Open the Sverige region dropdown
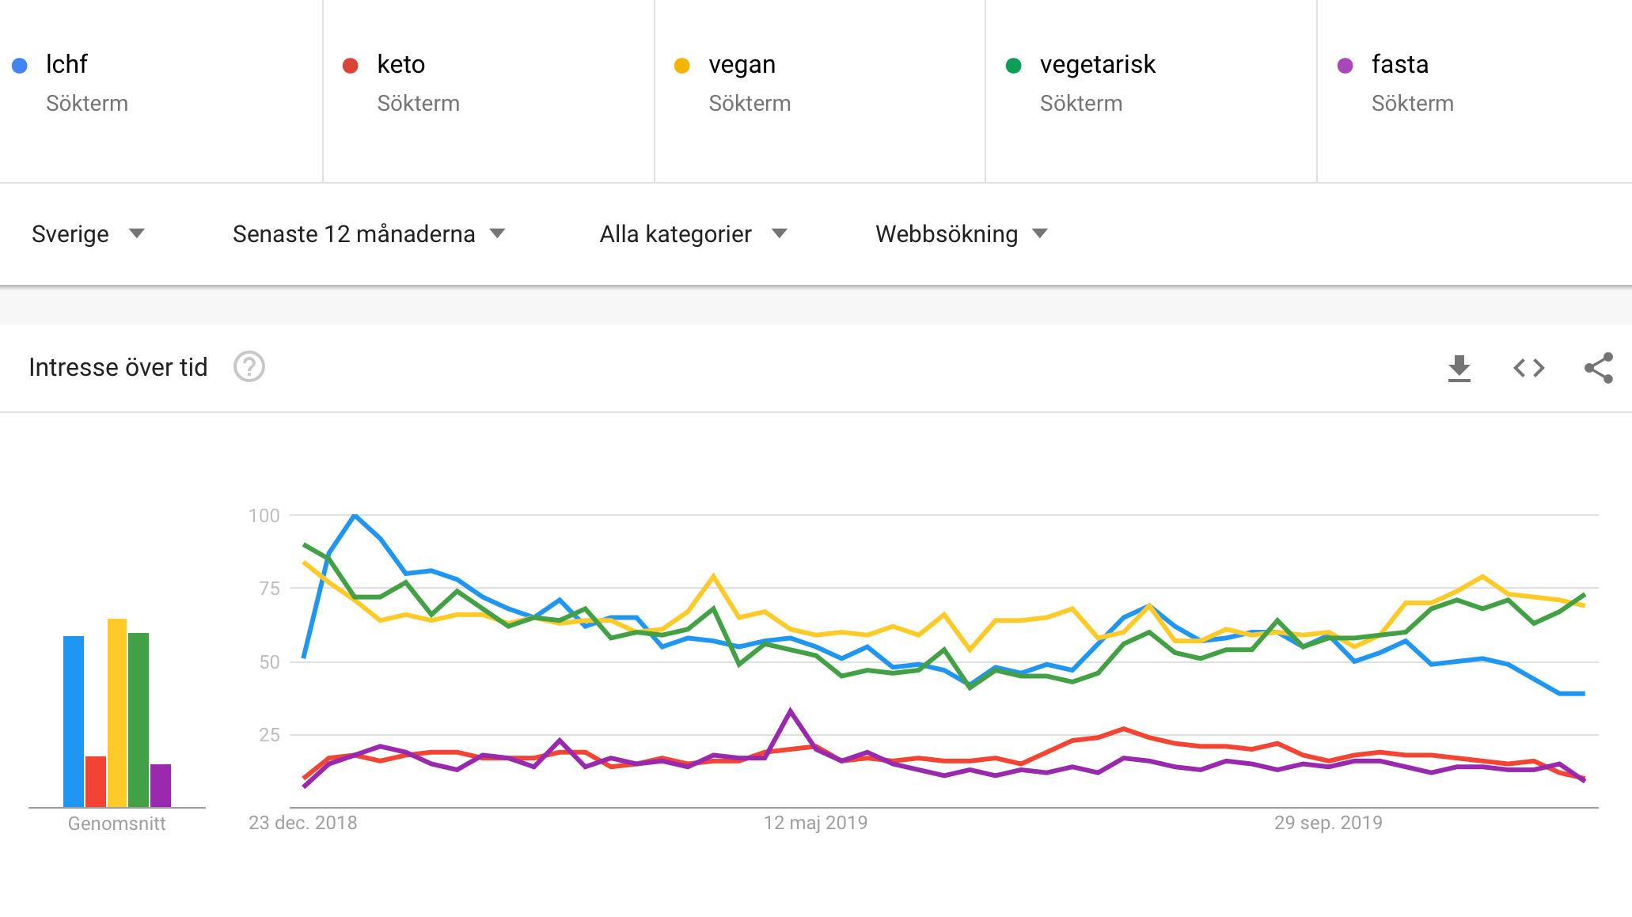The height and width of the screenshot is (917, 1632). pyautogui.click(x=88, y=234)
